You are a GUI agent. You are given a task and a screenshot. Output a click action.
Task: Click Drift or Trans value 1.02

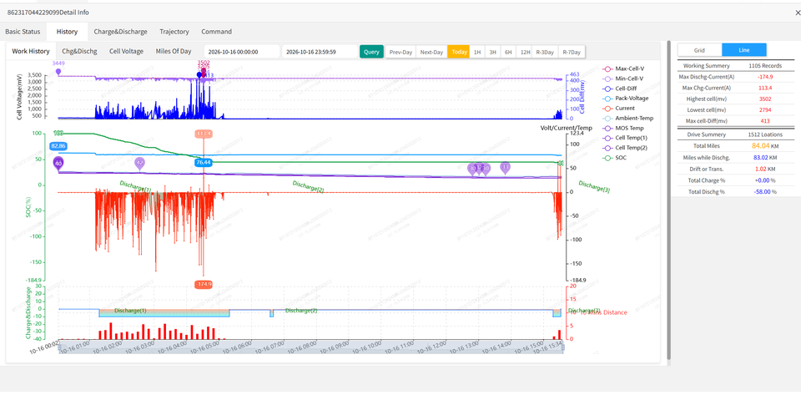762,169
